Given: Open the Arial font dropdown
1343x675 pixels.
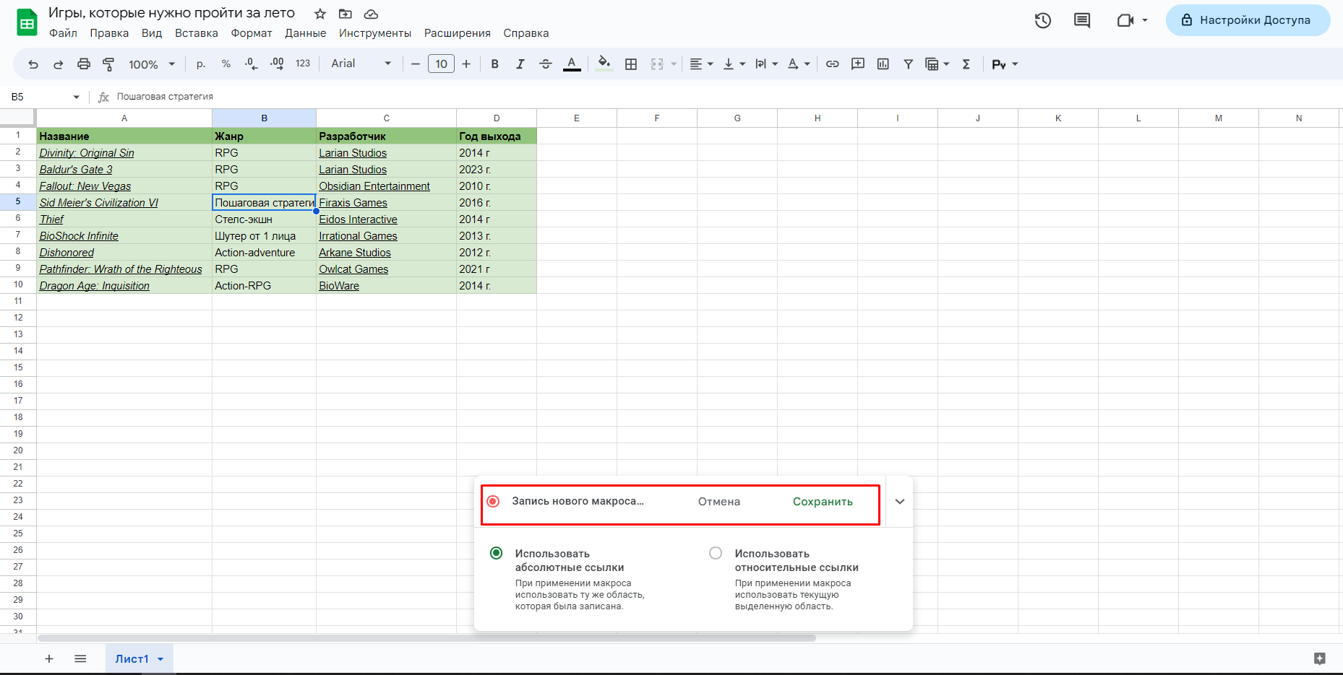Looking at the screenshot, I should pos(361,64).
